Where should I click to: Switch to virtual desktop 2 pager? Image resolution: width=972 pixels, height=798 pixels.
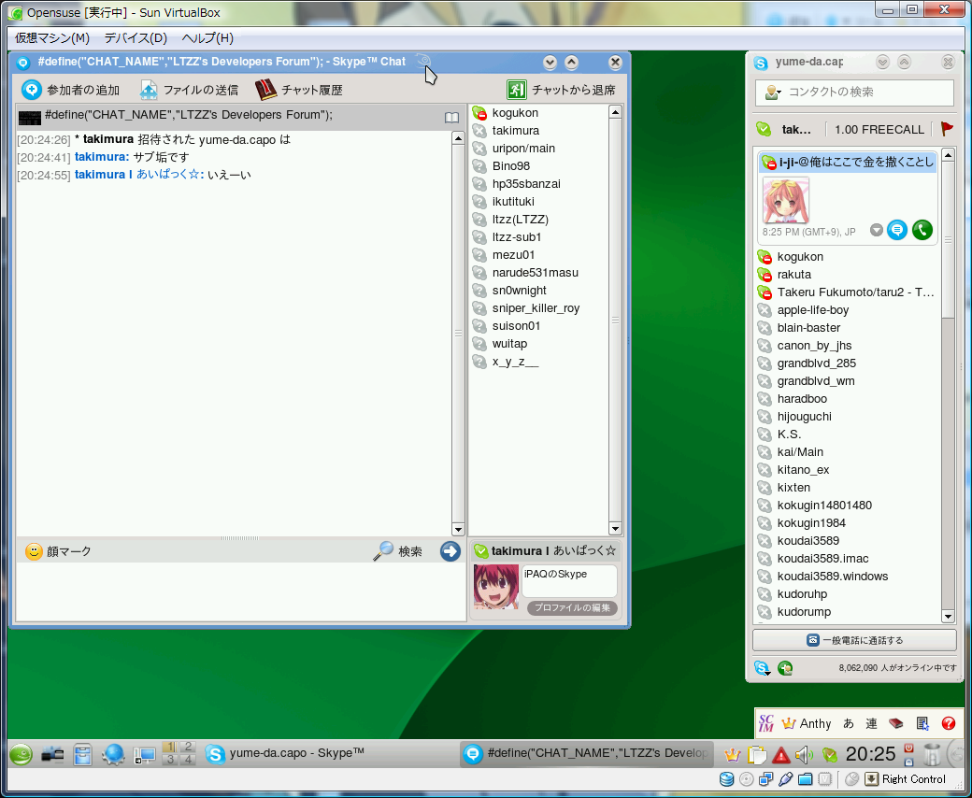point(188,747)
